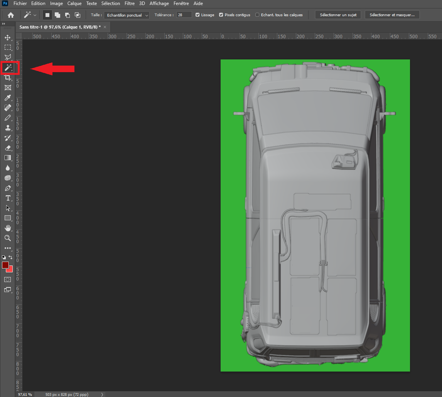Pick the Eyedropper tool
Image resolution: width=442 pixels, height=397 pixels.
click(7, 98)
